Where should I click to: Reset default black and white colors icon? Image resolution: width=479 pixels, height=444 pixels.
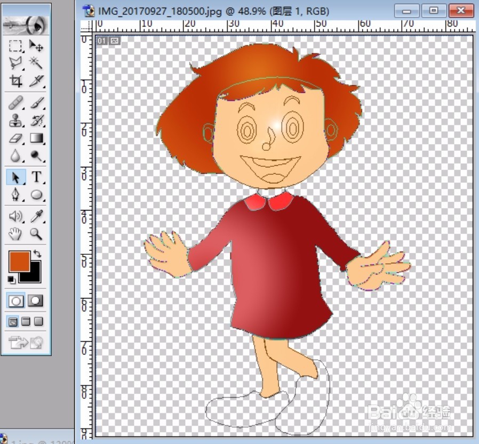tap(11, 279)
